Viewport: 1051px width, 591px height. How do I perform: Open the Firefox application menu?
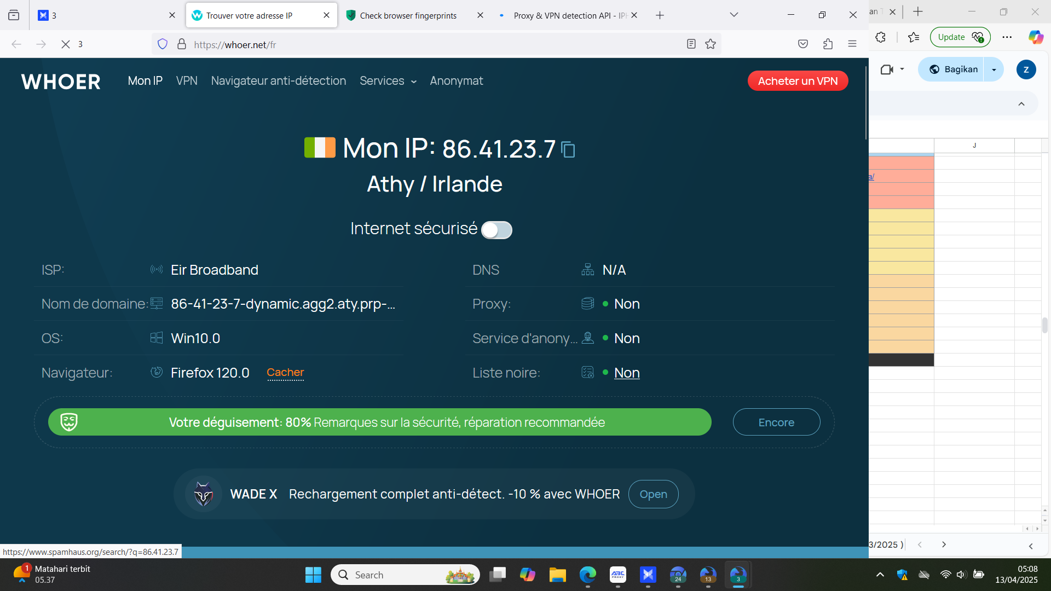852,44
